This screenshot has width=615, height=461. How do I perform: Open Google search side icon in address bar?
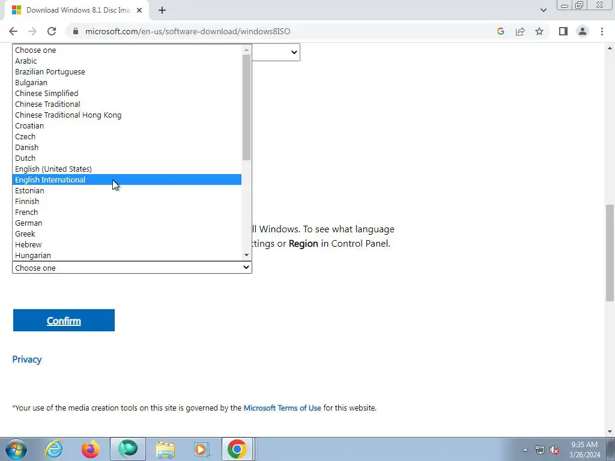click(x=500, y=31)
